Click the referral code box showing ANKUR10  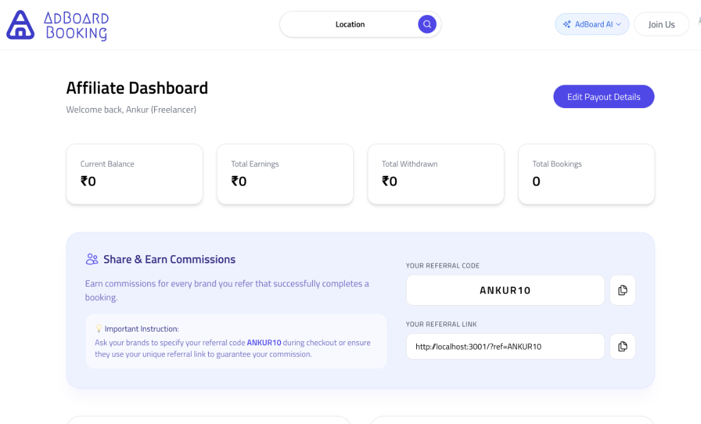tap(505, 290)
